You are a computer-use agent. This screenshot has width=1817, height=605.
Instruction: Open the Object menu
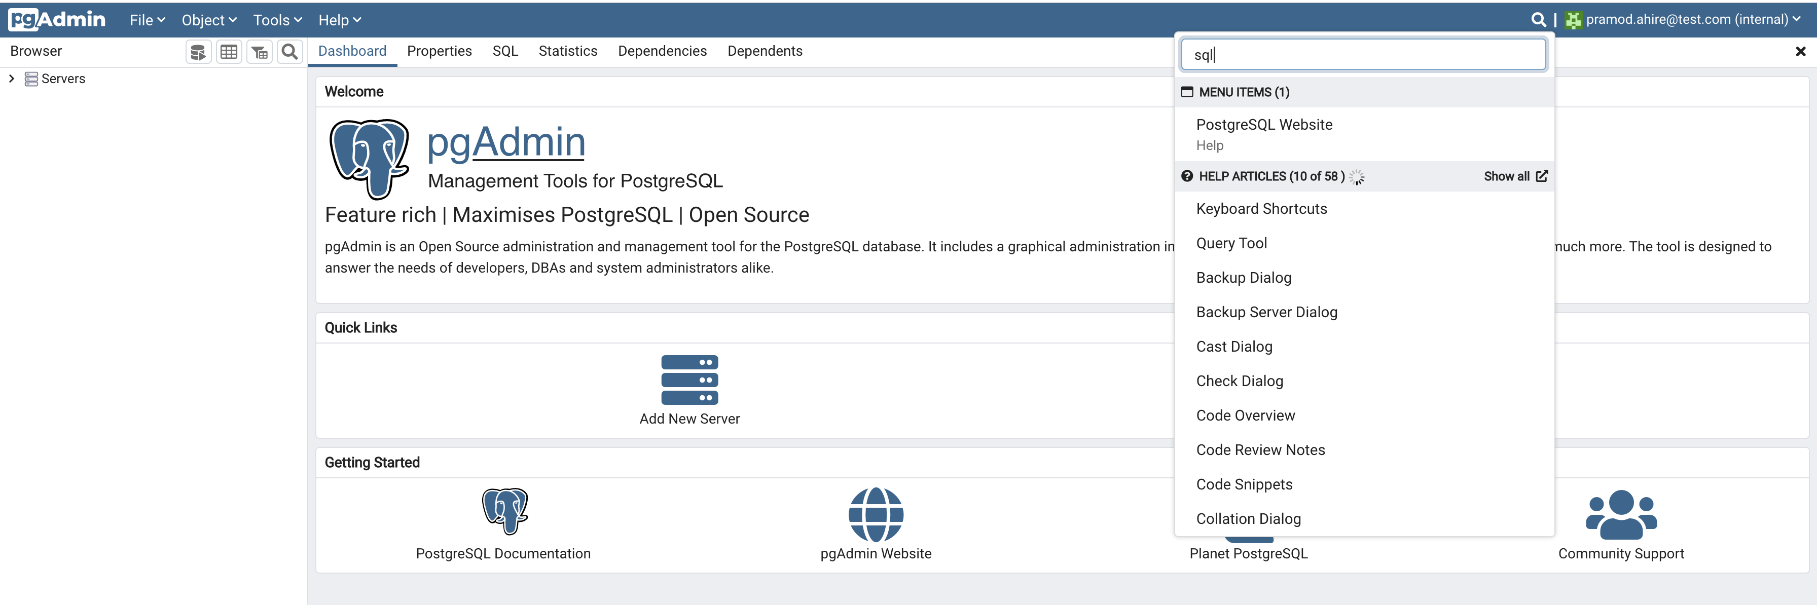(209, 20)
